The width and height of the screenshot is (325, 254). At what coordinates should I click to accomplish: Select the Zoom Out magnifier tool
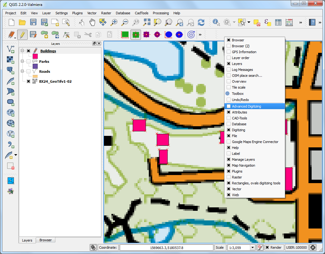click(x=125, y=22)
